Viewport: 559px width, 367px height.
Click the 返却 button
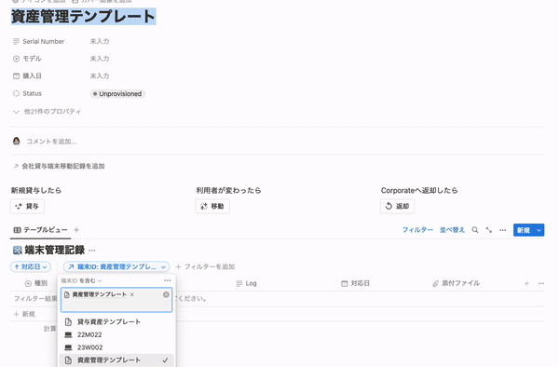point(397,206)
